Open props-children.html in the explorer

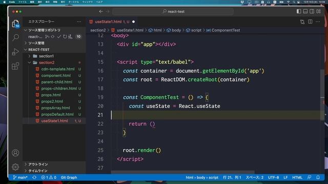tap(54, 88)
